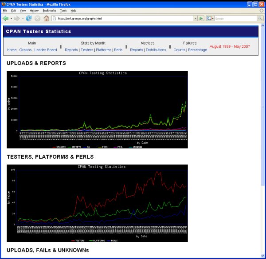The width and height of the screenshot is (266, 259).
Task: Click the Uploads & Reports graph image
Action: click(97, 109)
